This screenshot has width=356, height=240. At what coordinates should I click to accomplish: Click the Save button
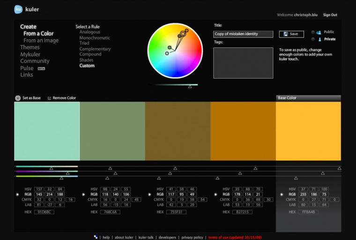(291, 34)
